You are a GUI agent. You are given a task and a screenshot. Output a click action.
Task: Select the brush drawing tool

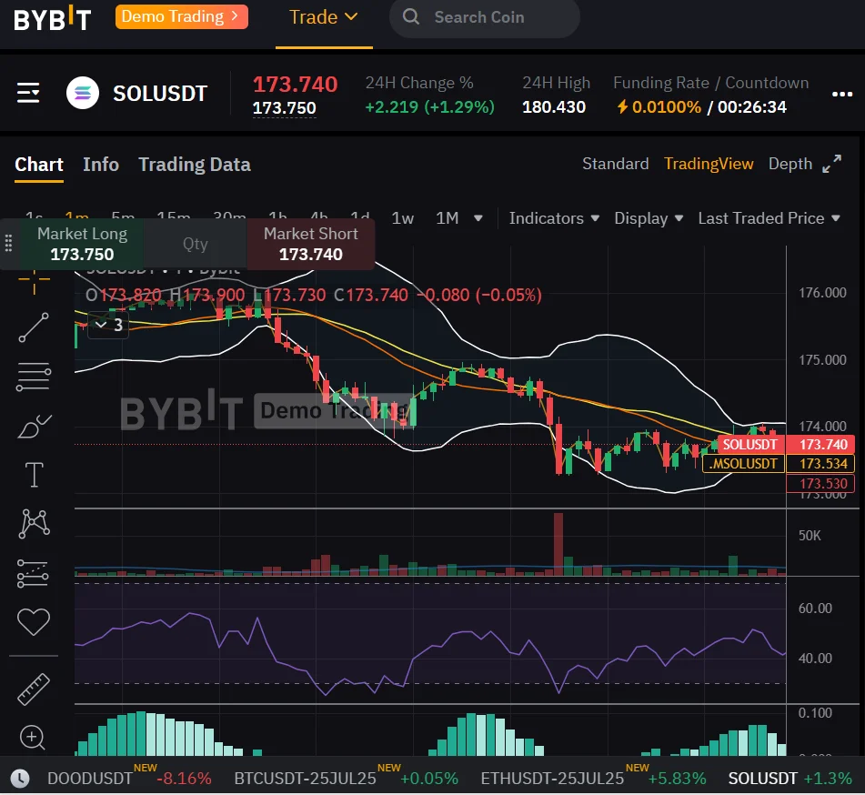point(35,426)
